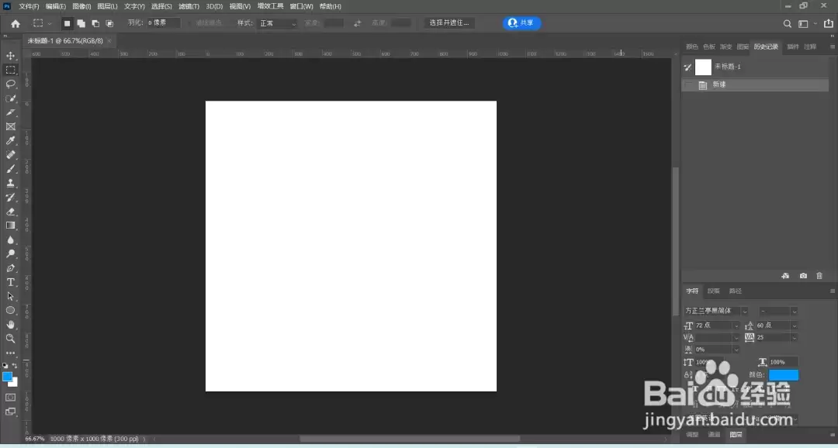Click the 选择并遮住... button
Screen dimensions: 838x448
pos(449,23)
